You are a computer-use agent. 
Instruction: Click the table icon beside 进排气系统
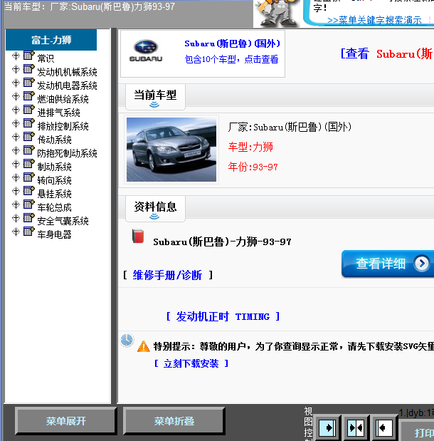pyautogui.click(x=28, y=109)
